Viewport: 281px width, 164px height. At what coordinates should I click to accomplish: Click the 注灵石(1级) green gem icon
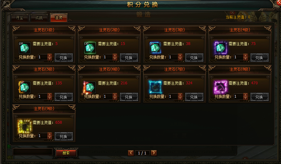[25, 48]
